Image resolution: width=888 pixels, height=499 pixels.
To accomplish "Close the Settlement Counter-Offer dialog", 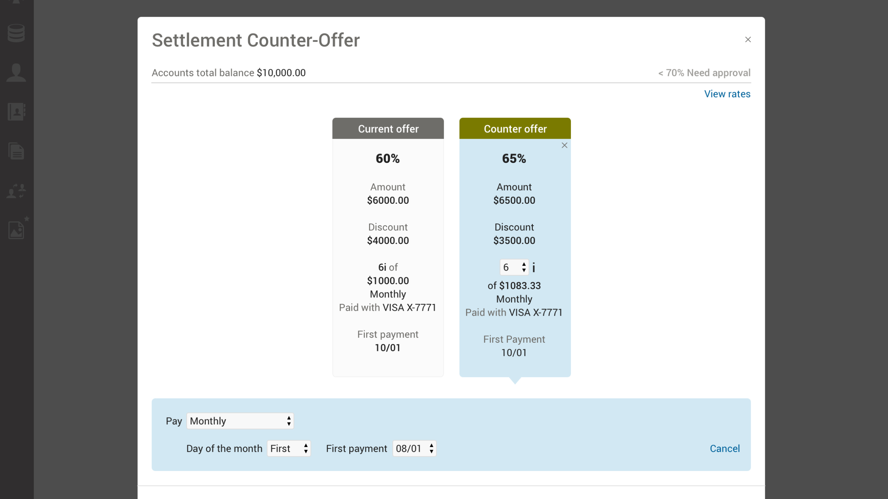I will (x=748, y=40).
